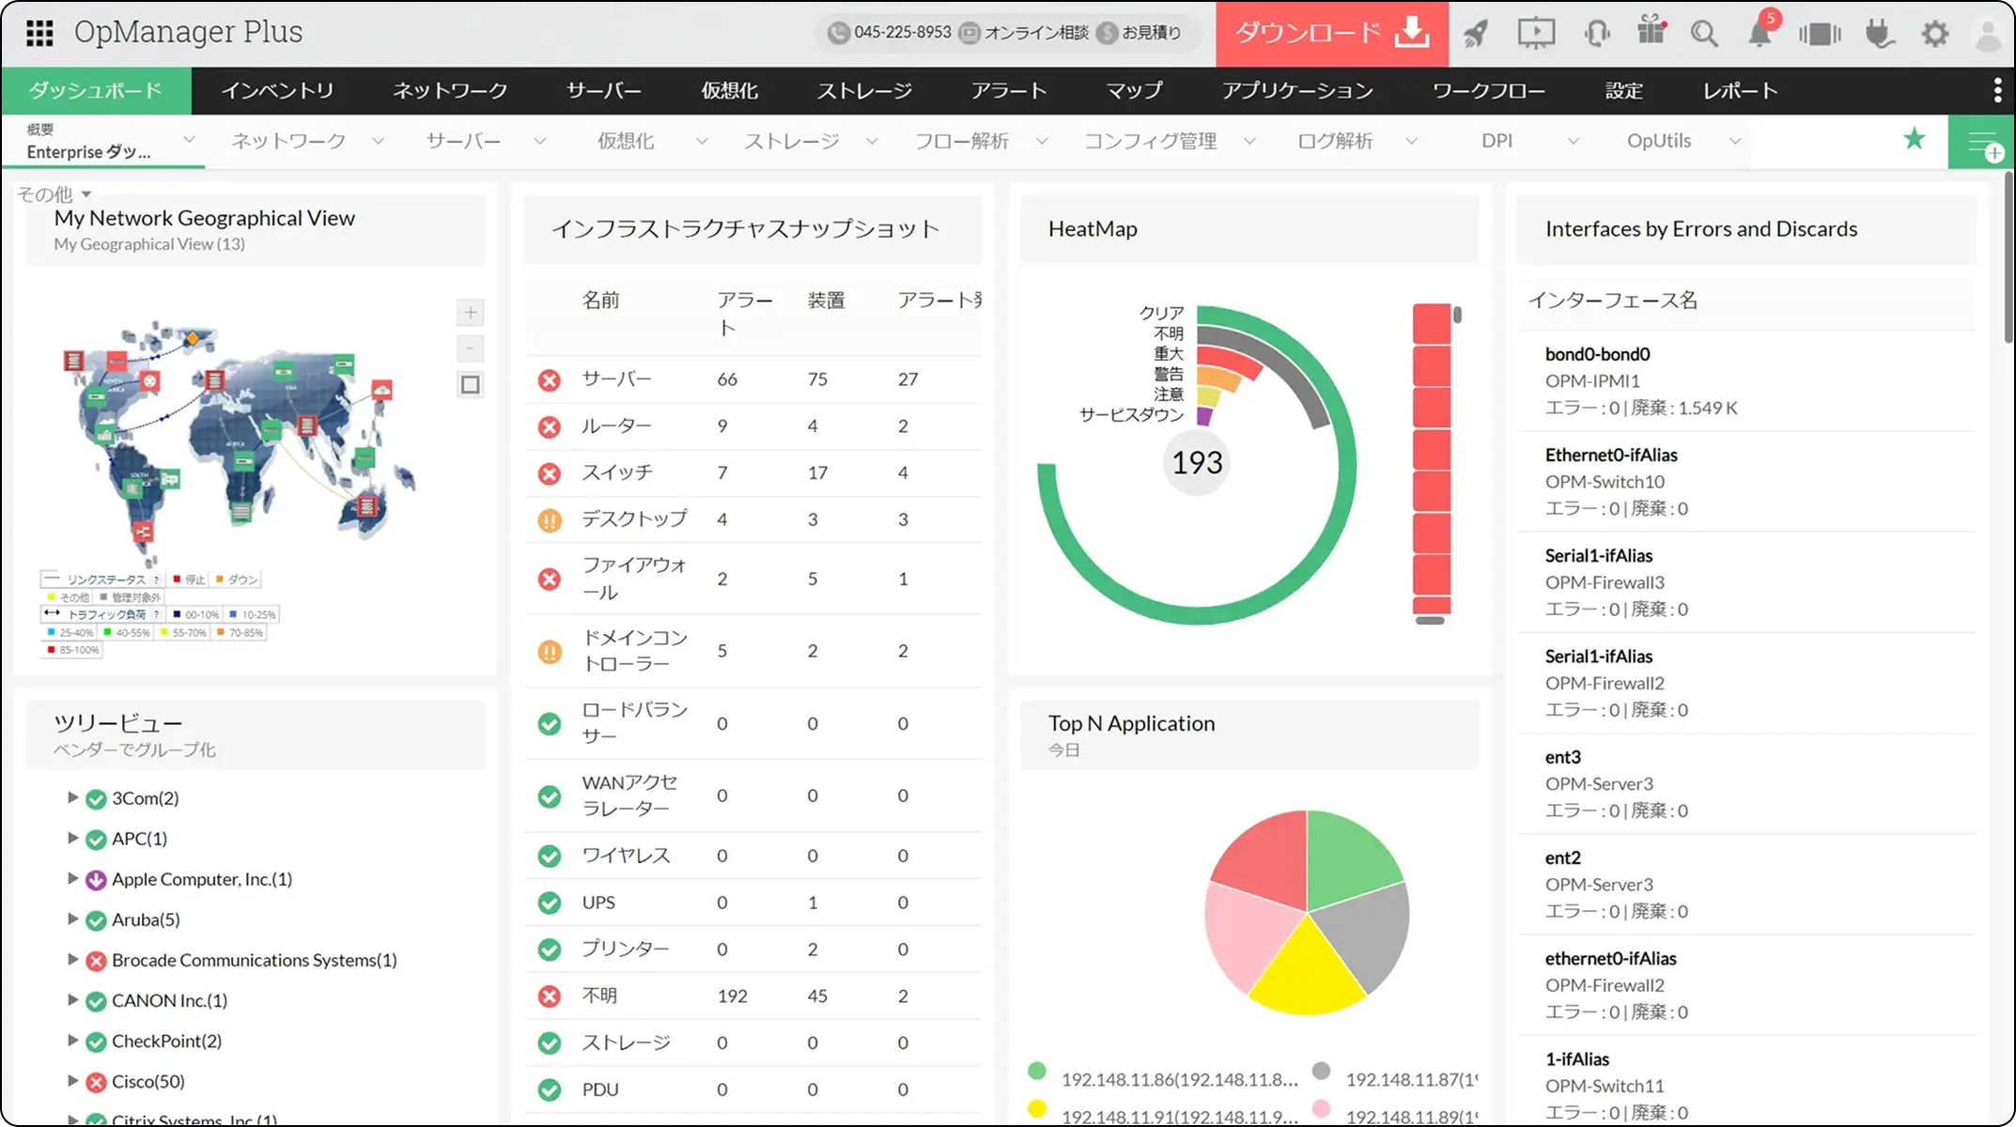2016x1127 pixels.
Task: Click the ルーター row name
Action: (616, 425)
